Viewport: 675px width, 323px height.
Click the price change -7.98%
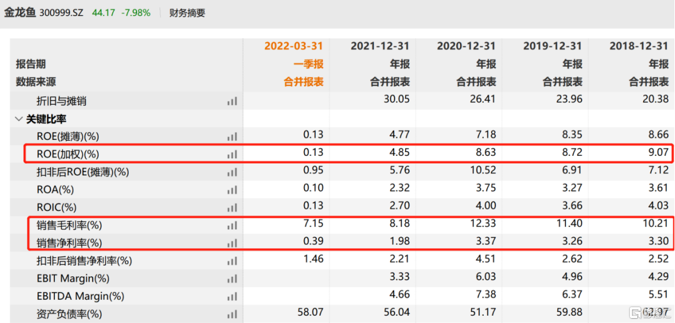(x=136, y=13)
